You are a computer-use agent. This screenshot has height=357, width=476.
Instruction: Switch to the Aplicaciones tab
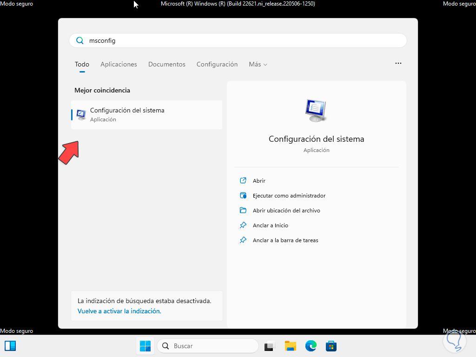(x=119, y=64)
